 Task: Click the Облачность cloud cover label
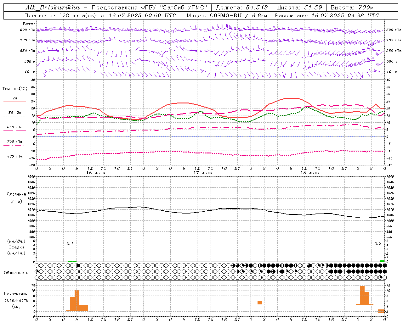coord(16,273)
